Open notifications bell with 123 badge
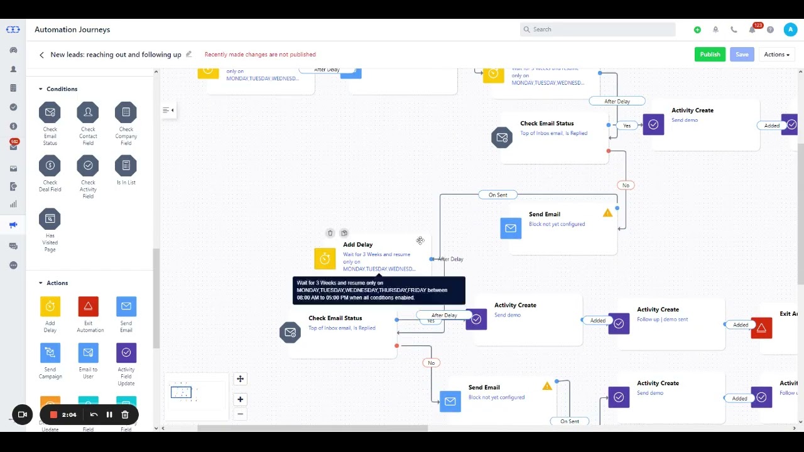 (752, 30)
